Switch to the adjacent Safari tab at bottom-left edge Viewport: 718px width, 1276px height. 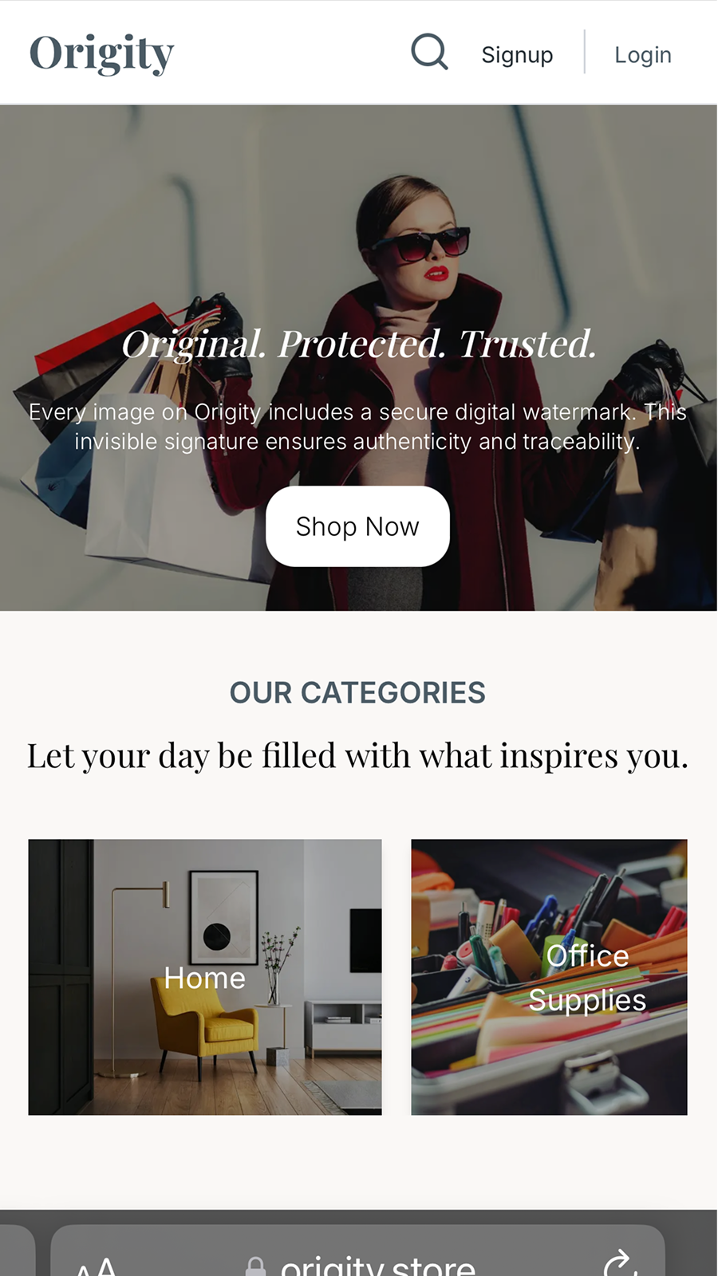click(16, 1252)
